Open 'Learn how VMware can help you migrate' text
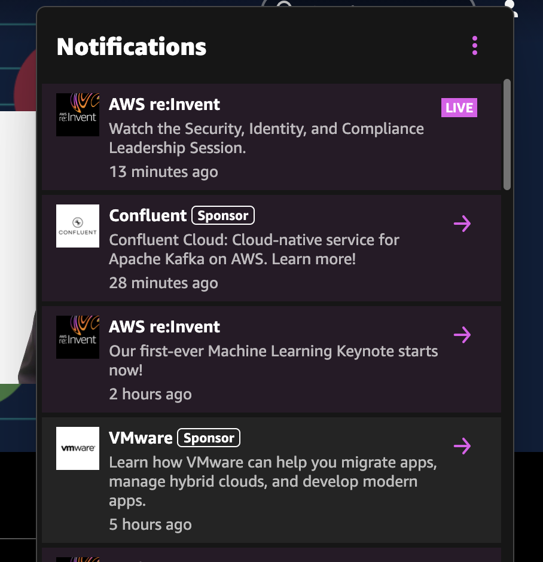The width and height of the screenshot is (543, 562). [273, 481]
